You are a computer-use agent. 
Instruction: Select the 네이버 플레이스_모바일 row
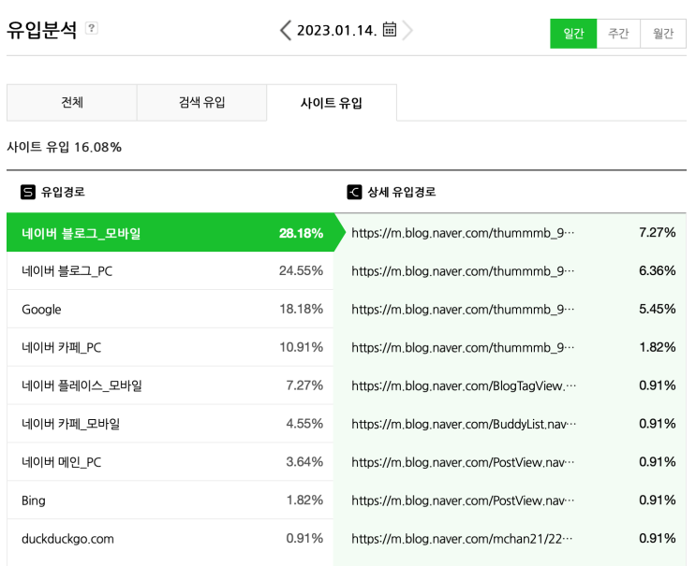[170, 385]
